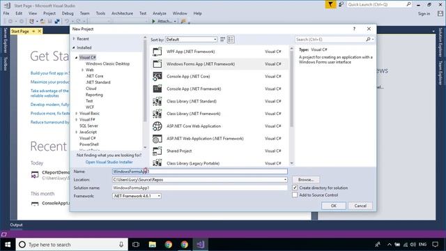Pin the Start Page tab

click(x=33, y=31)
